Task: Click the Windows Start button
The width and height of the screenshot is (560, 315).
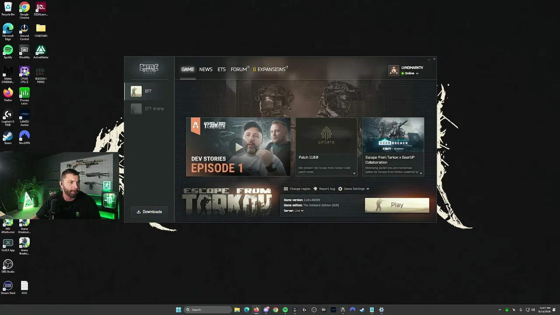Action: click(178, 310)
